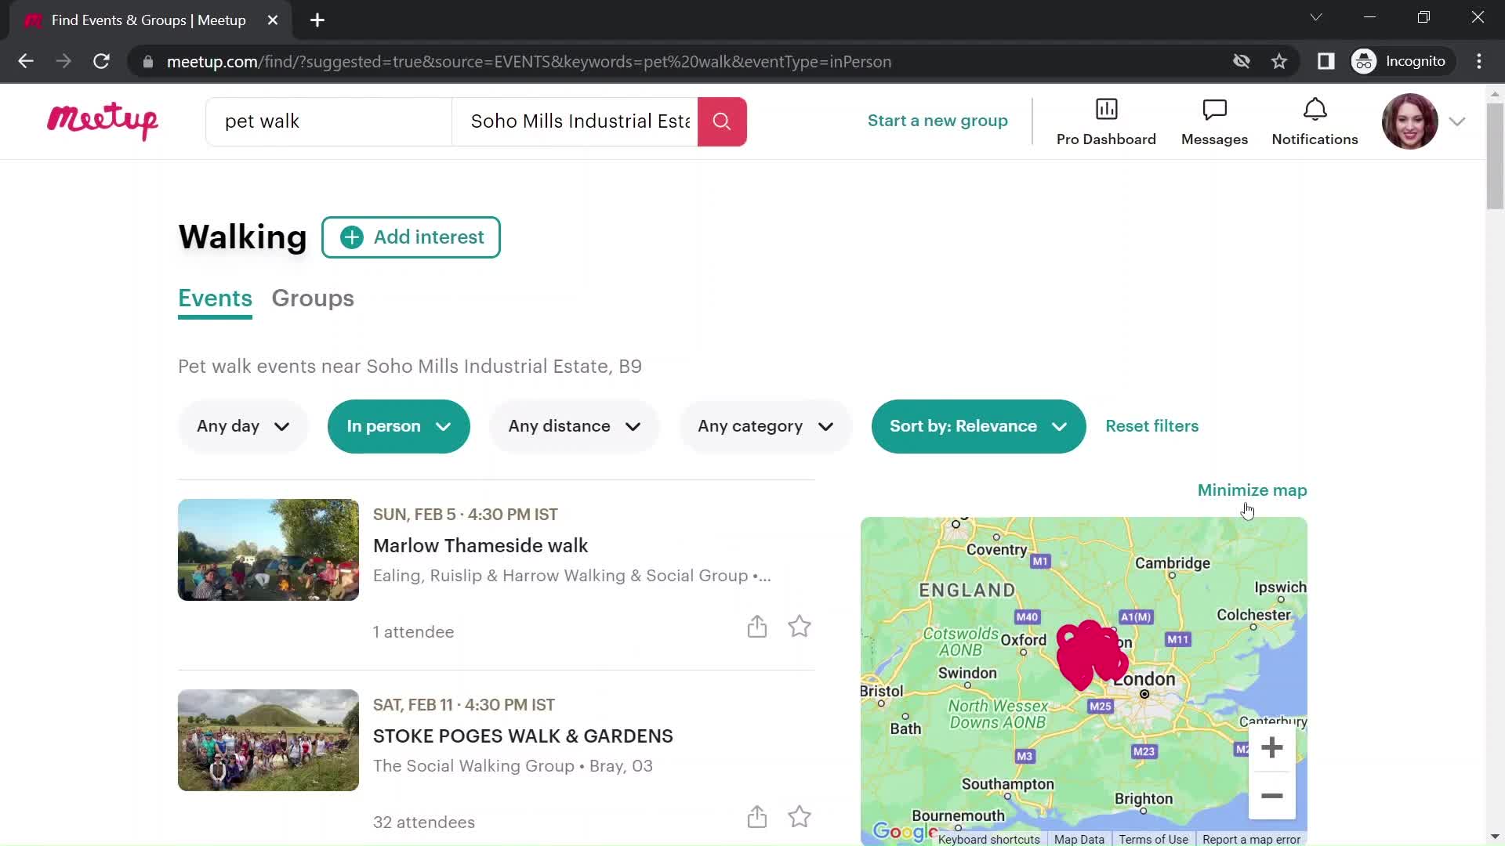
Task: Click the profile avatar photo
Action: [x=1409, y=121]
